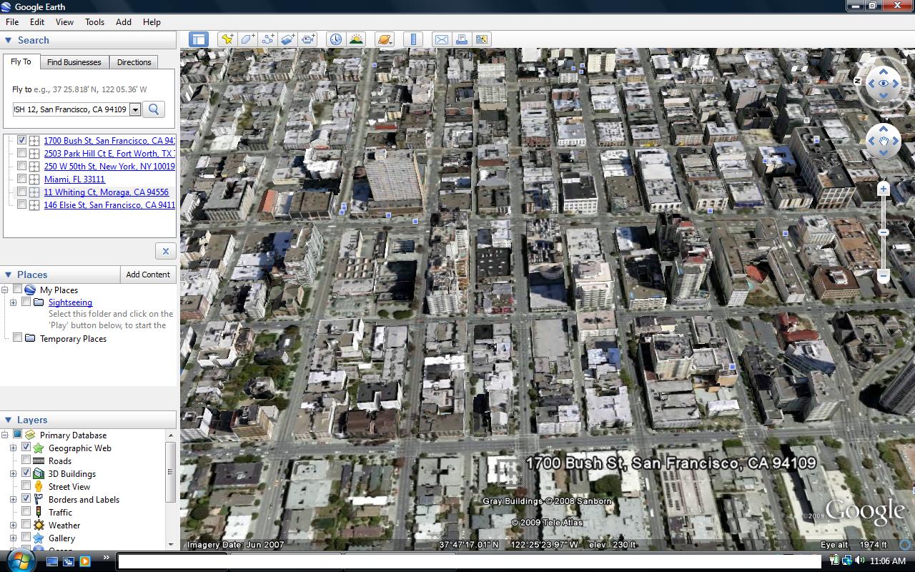This screenshot has height=572, width=915.
Task: Expand the Borders and Labels layer
Action: [x=13, y=499]
